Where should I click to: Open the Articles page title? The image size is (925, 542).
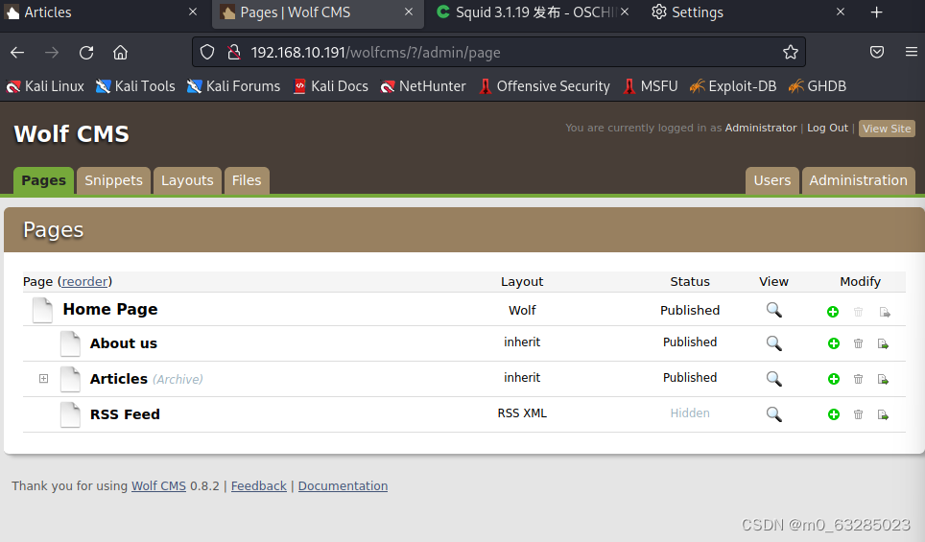[x=119, y=379]
